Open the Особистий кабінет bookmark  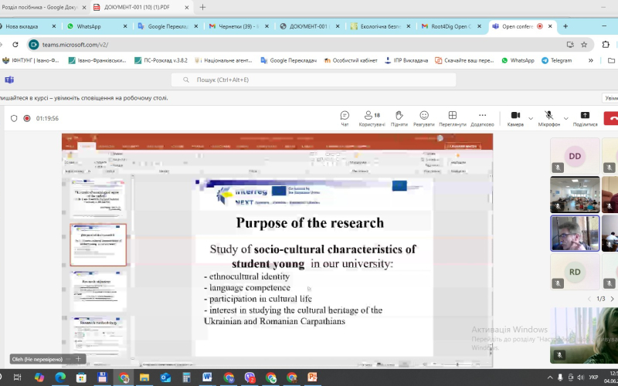[x=351, y=60]
